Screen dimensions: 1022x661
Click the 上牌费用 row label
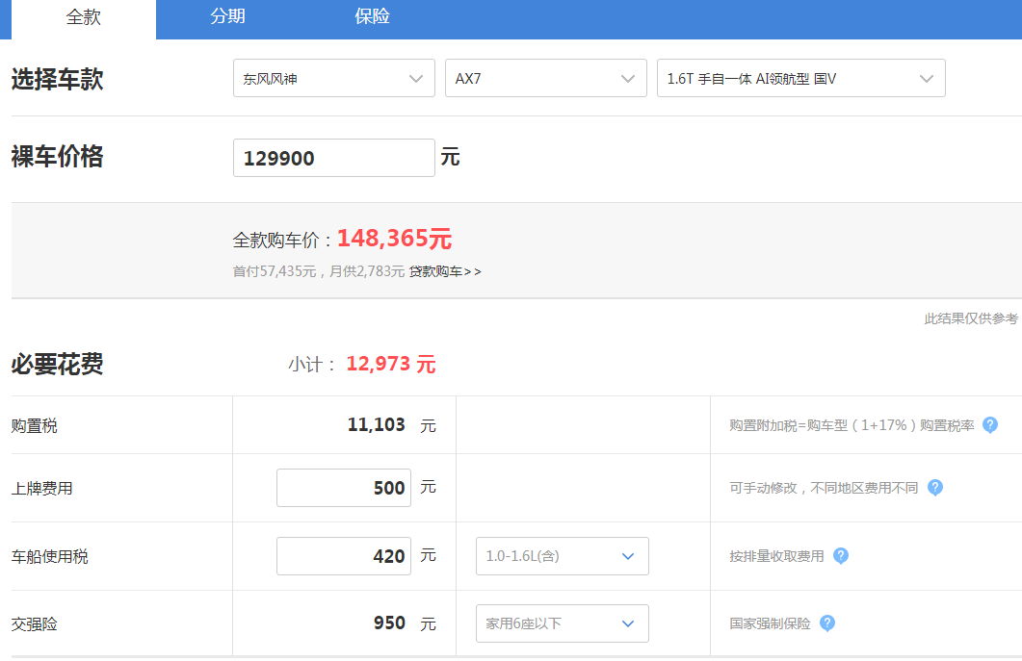(41, 489)
